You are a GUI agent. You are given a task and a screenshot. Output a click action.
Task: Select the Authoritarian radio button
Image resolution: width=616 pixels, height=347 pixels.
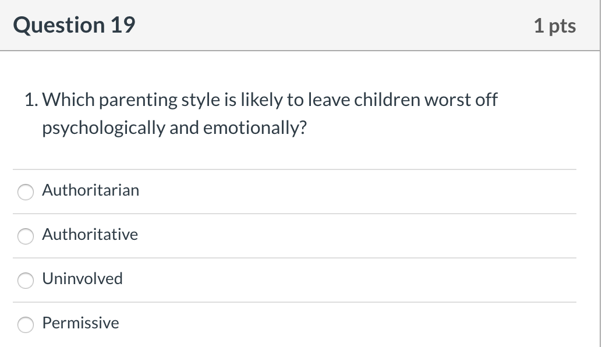26,192
